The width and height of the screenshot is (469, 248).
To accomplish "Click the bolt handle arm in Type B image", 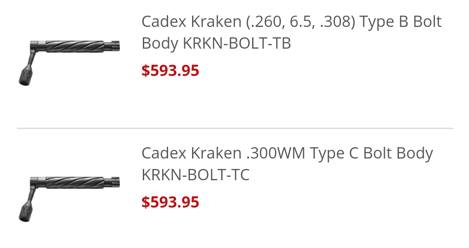I will 31,60.
